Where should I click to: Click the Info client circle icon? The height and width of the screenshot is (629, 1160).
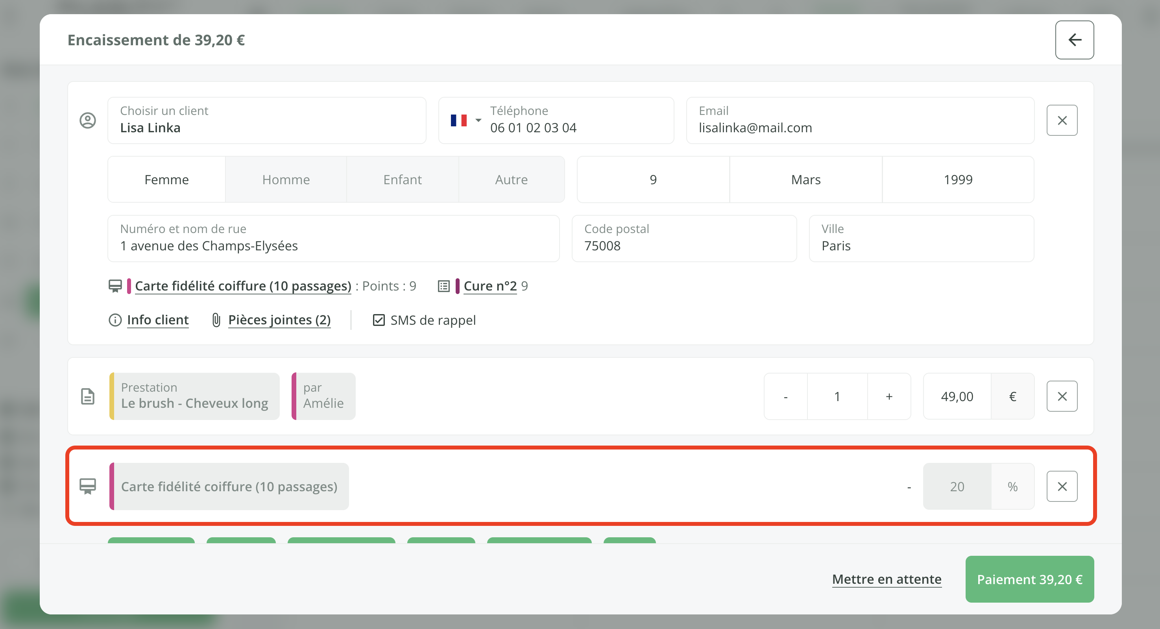pyautogui.click(x=115, y=320)
